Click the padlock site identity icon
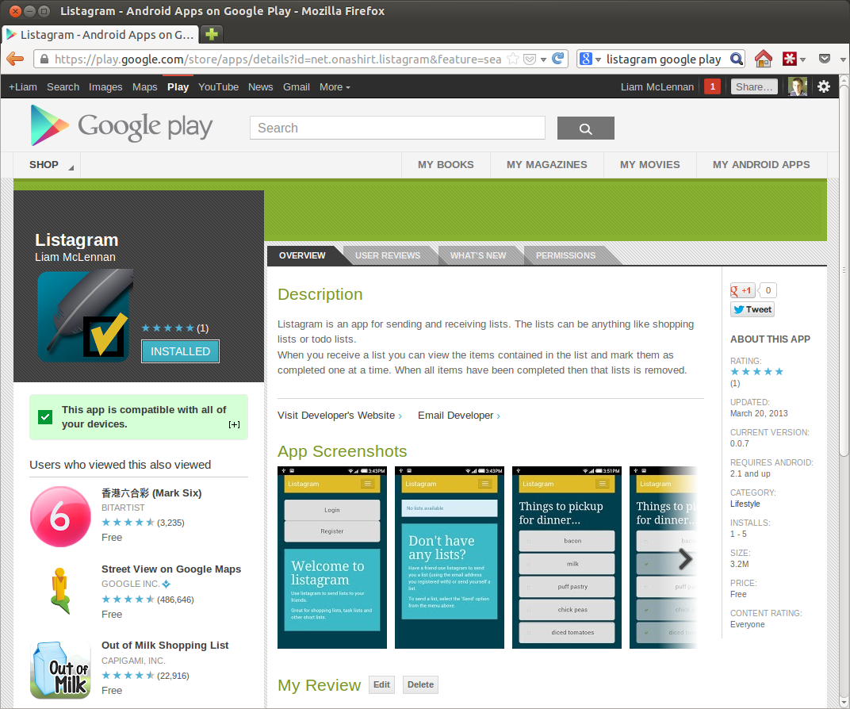Viewport: 850px width, 709px height. tap(44, 59)
